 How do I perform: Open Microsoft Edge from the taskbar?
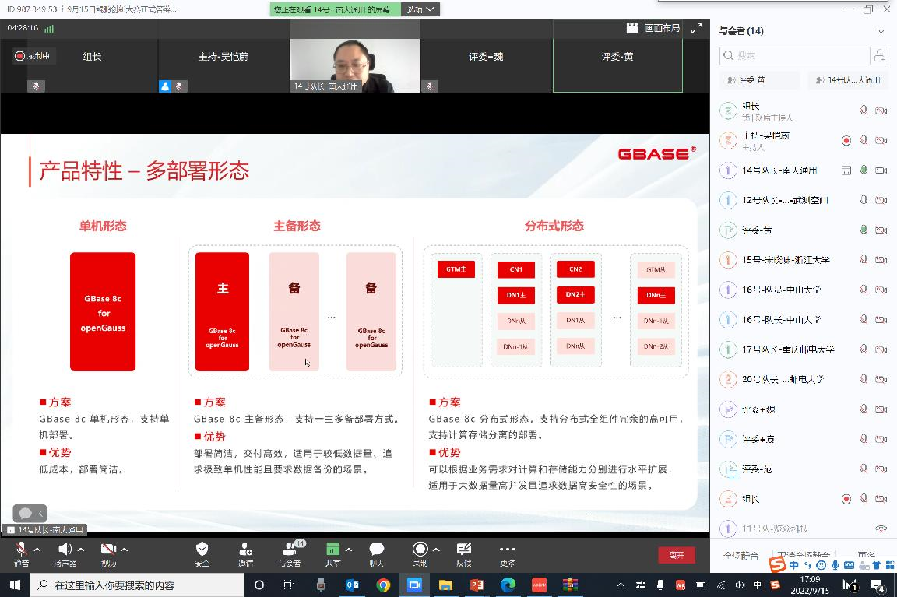click(508, 585)
